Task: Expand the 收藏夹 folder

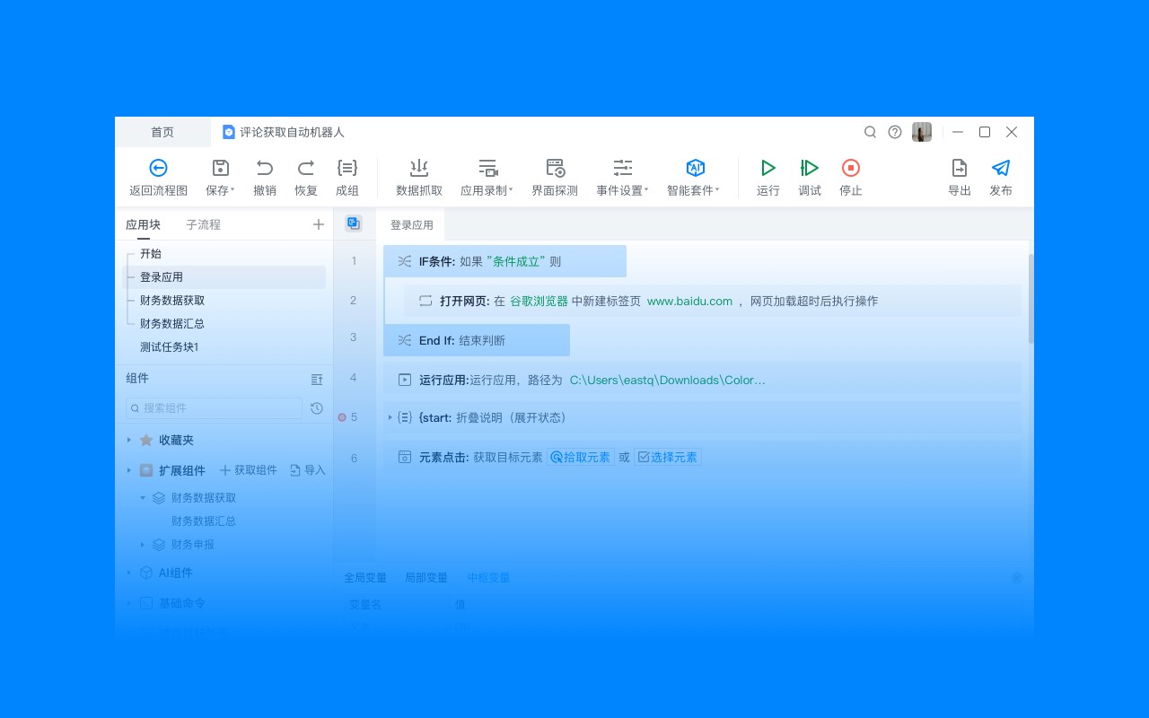Action: coord(129,440)
